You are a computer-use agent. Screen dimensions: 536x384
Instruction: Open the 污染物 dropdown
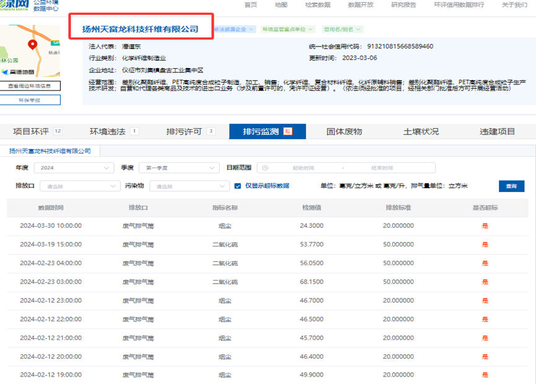[x=190, y=186]
